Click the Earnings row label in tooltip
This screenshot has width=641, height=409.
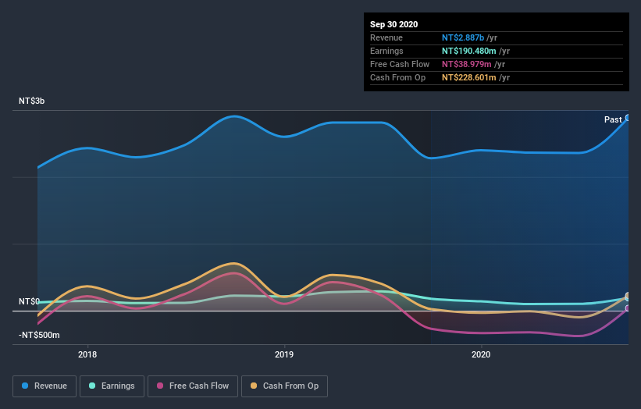click(386, 51)
